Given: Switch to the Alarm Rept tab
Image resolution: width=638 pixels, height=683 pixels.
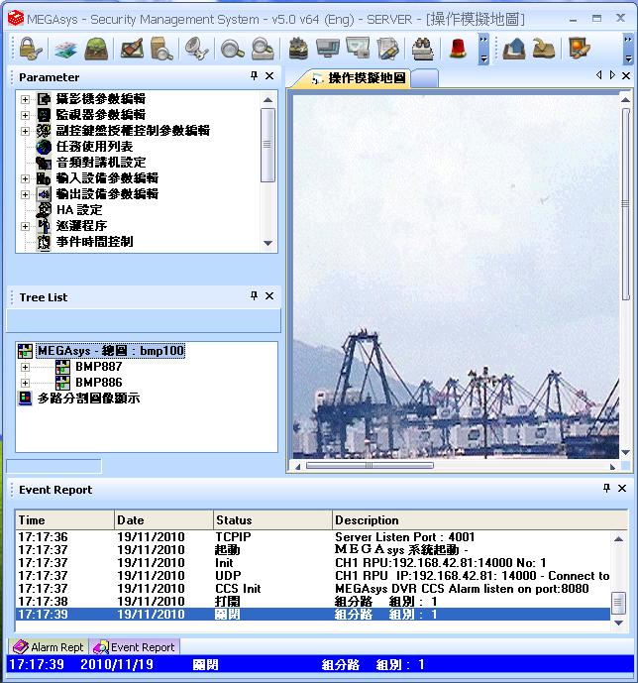Looking at the screenshot, I should [x=50, y=647].
